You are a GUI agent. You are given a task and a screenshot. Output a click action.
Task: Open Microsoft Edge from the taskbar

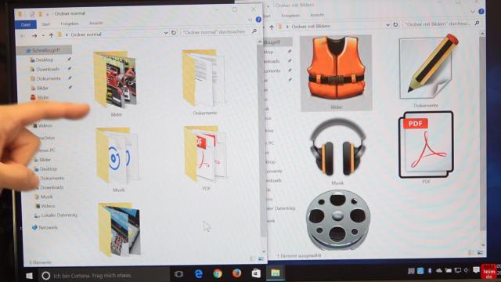point(198,273)
